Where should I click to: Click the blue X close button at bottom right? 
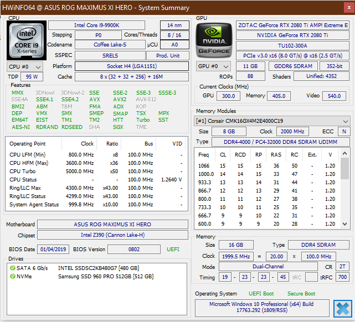(343, 308)
